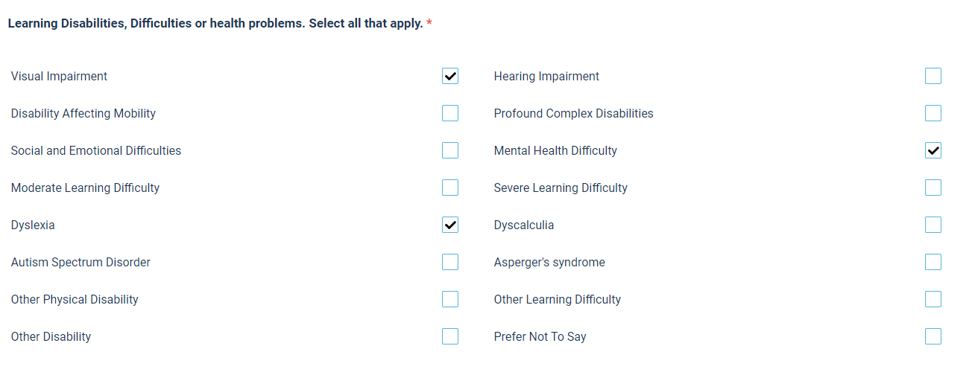
Task: Uncheck the Visual Impairment checkbox
Action: [450, 76]
